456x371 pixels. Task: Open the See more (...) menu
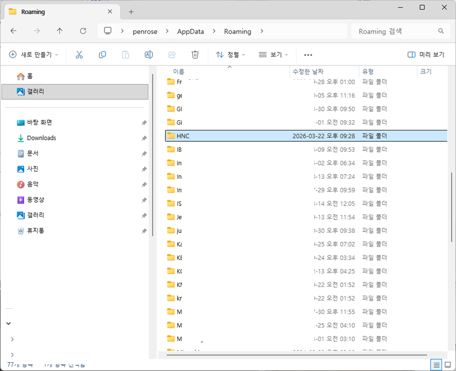[308, 55]
